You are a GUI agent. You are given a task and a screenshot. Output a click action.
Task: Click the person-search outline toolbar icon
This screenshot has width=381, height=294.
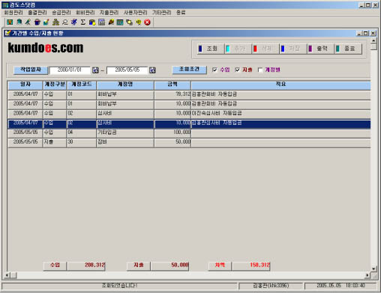pos(64,22)
